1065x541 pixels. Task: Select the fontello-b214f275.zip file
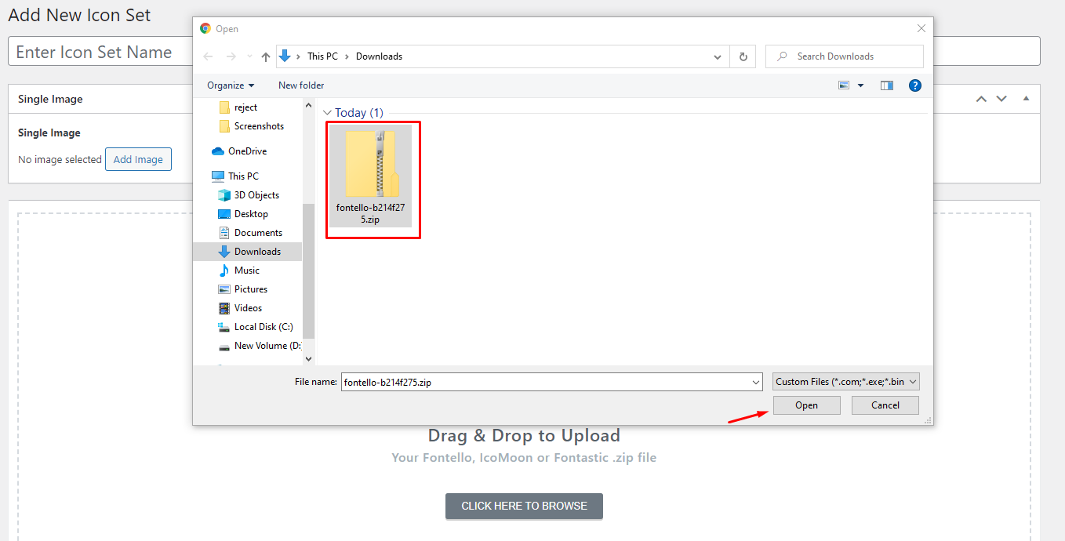(x=369, y=176)
